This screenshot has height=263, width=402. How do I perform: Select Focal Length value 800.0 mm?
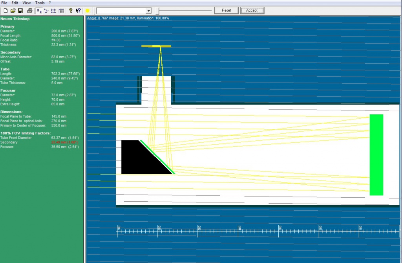pyautogui.click(x=66, y=36)
